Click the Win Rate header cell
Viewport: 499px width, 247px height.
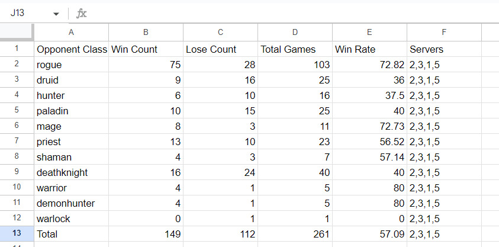369,49
